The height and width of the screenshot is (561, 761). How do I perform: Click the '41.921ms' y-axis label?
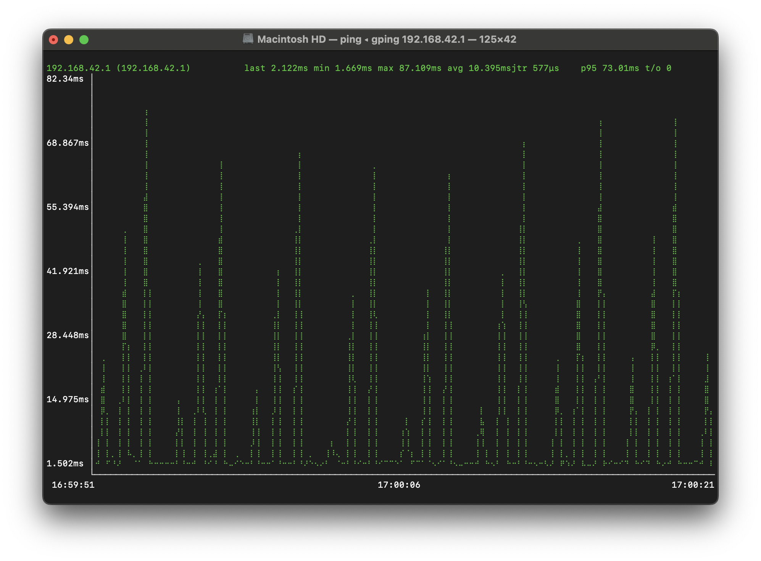click(x=68, y=271)
